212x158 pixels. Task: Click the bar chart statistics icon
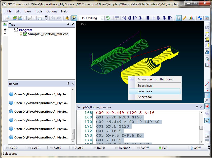point(191,18)
